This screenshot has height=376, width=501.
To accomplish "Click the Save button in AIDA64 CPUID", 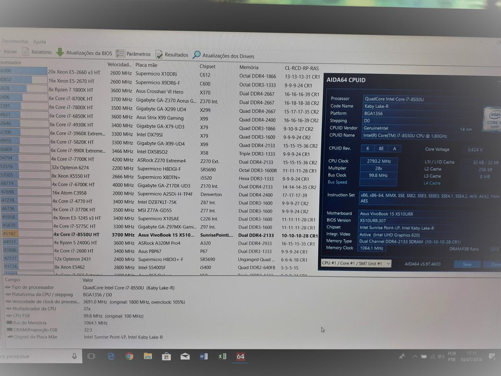I will point(467,264).
